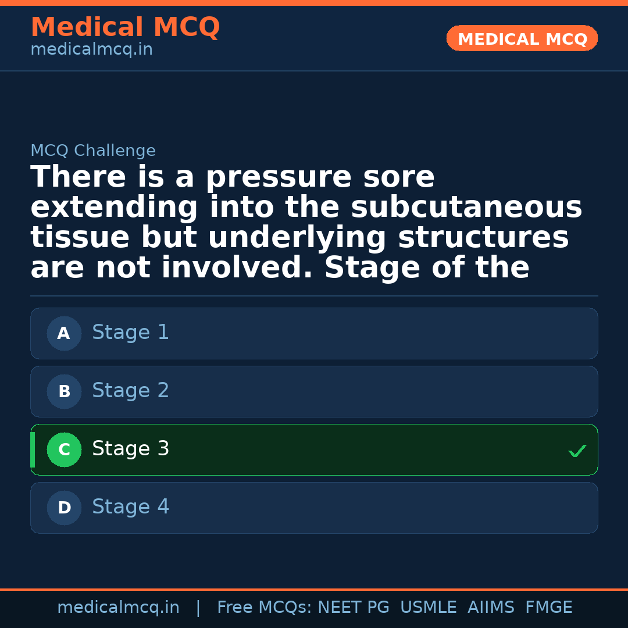Click the orange accent bar above the footer
Screen dimensions: 628x628
[x=314, y=588]
